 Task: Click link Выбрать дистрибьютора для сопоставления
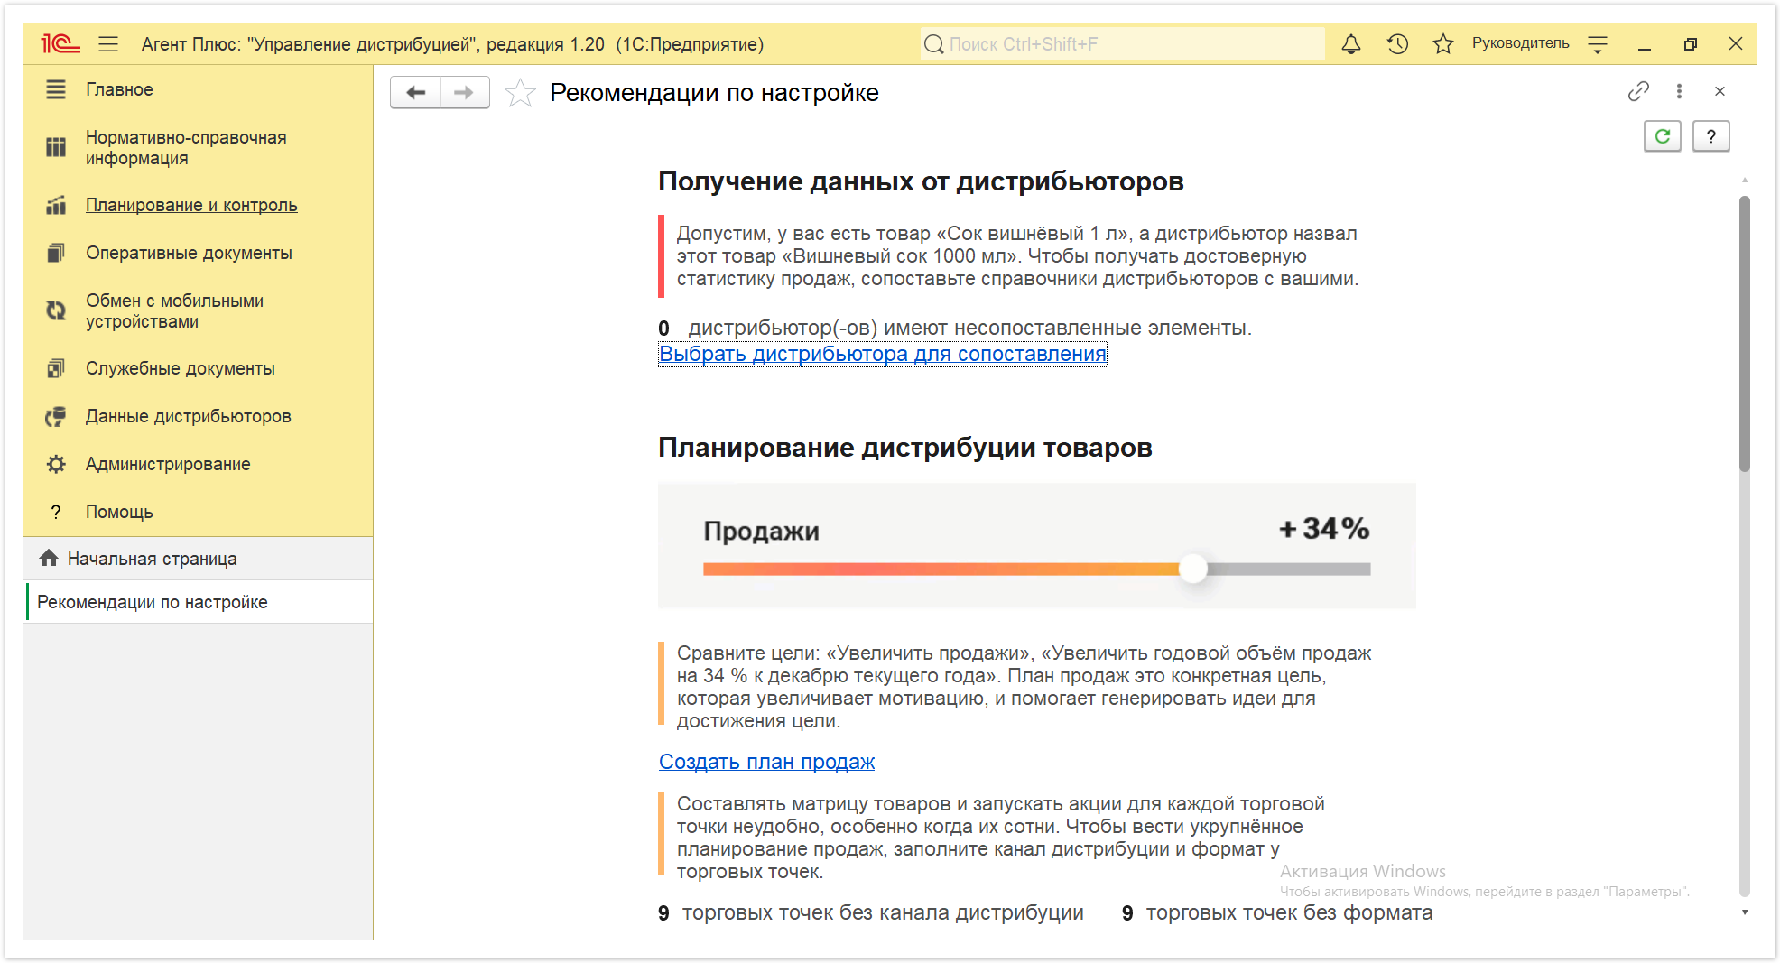point(883,354)
